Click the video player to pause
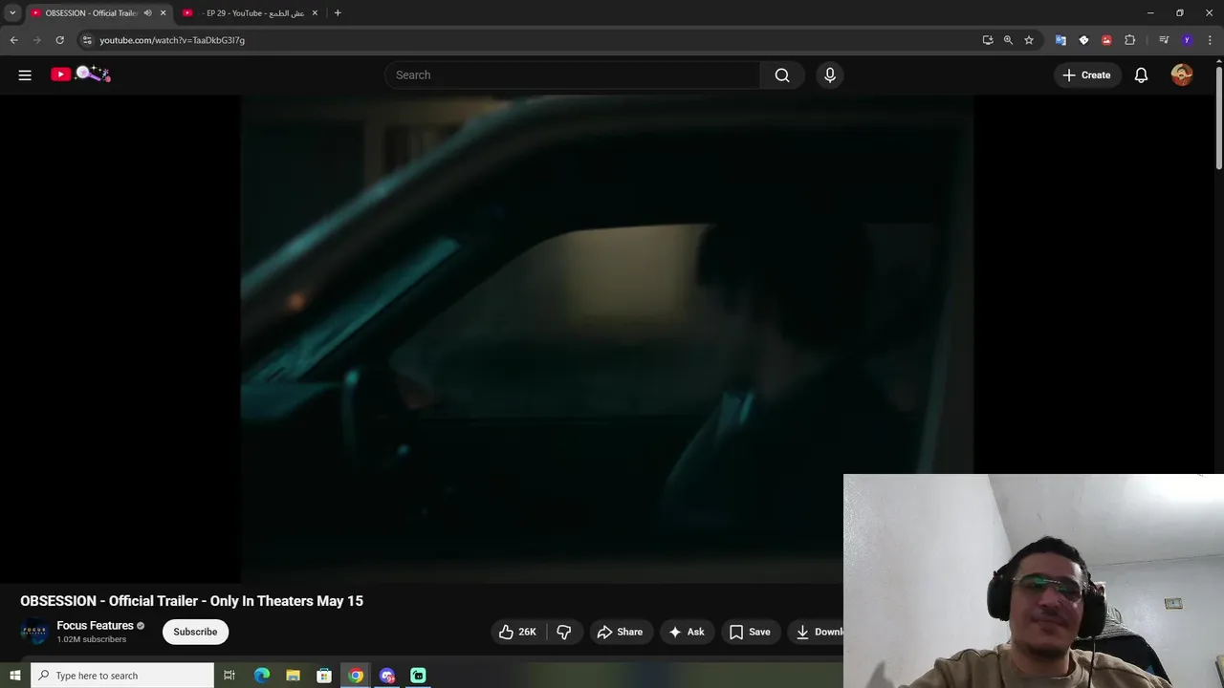This screenshot has height=688, width=1224. (606, 338)
